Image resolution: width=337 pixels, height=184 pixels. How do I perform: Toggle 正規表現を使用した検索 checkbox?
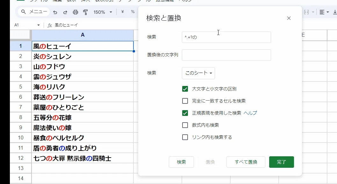pyautogui.click(x=185, y=113)
